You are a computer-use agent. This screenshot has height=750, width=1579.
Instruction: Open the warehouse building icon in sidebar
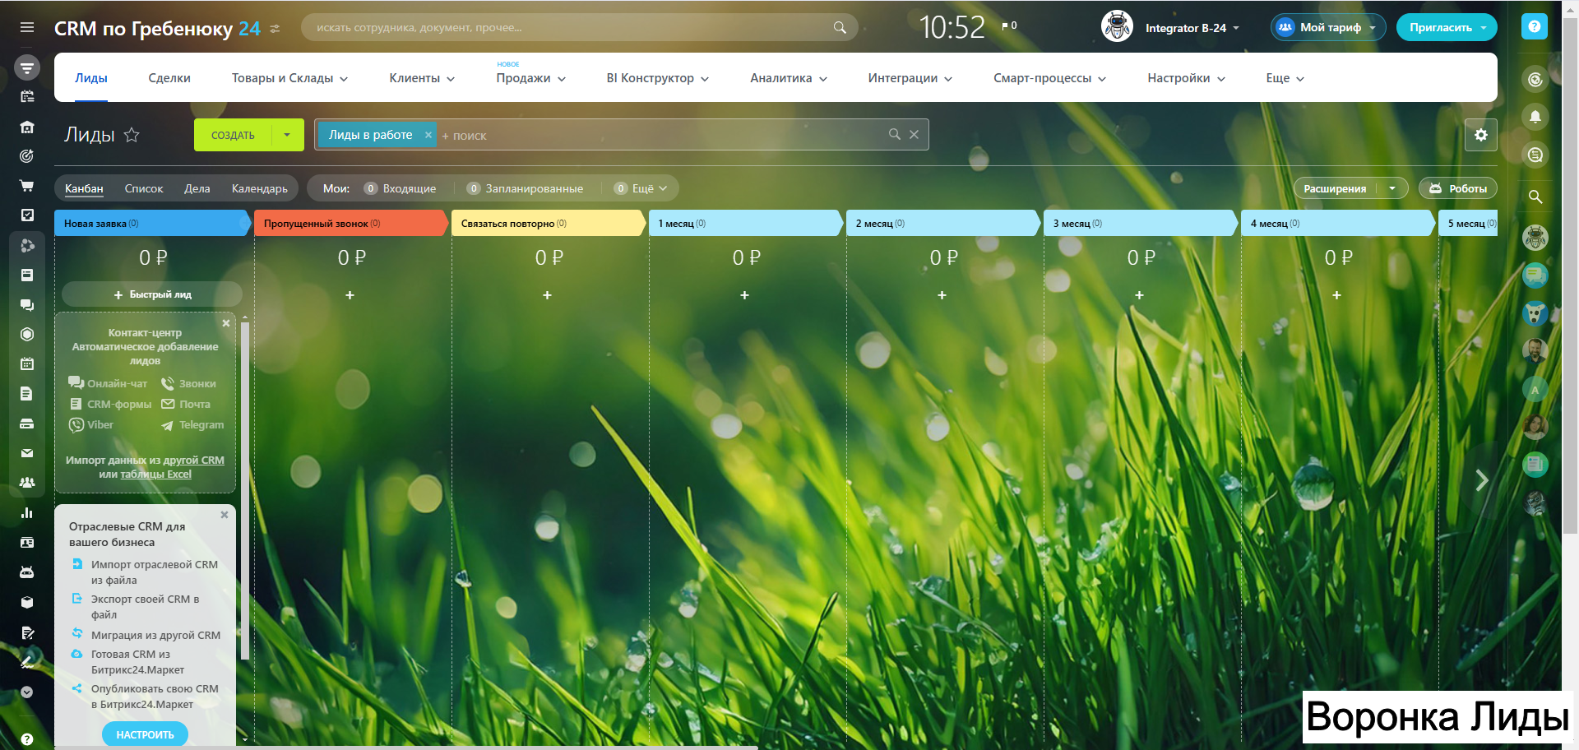tap(27, 127)
